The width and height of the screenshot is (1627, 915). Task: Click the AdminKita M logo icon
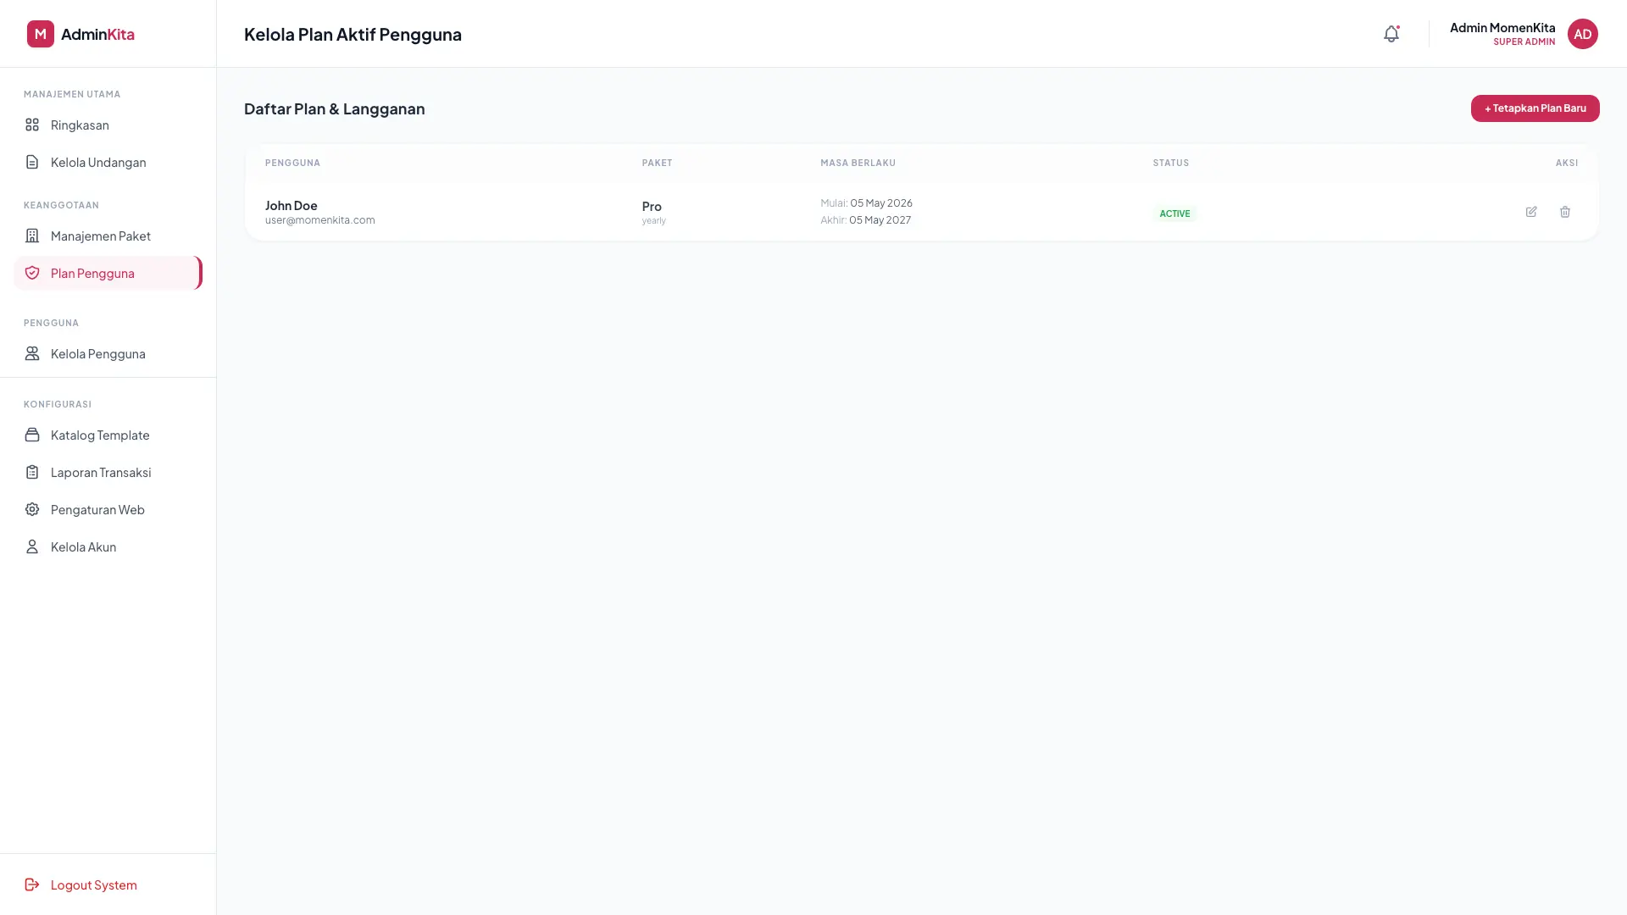[x=41, y=34]
